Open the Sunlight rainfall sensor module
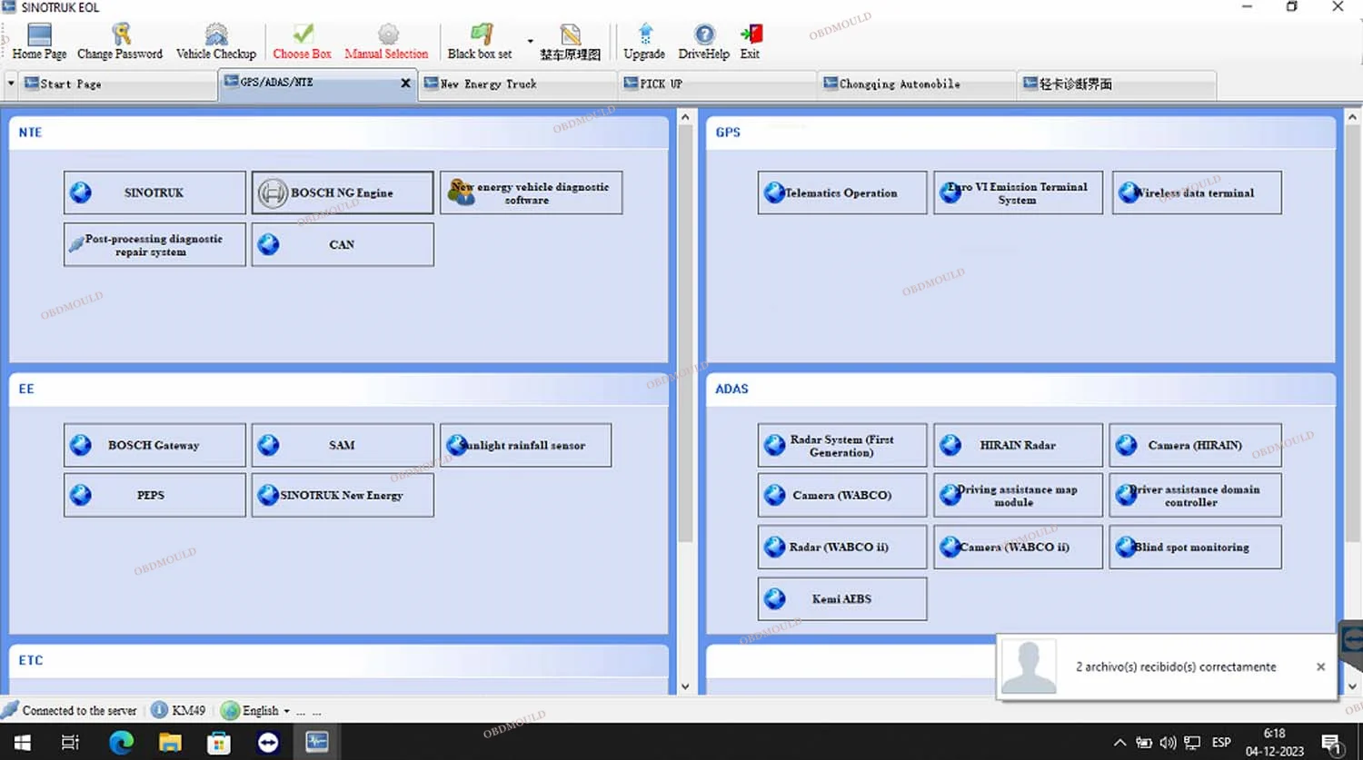 (526, 445)
